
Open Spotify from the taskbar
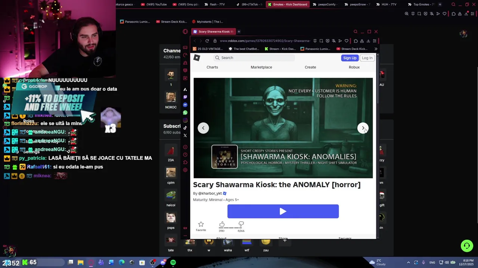pos(173,262)
